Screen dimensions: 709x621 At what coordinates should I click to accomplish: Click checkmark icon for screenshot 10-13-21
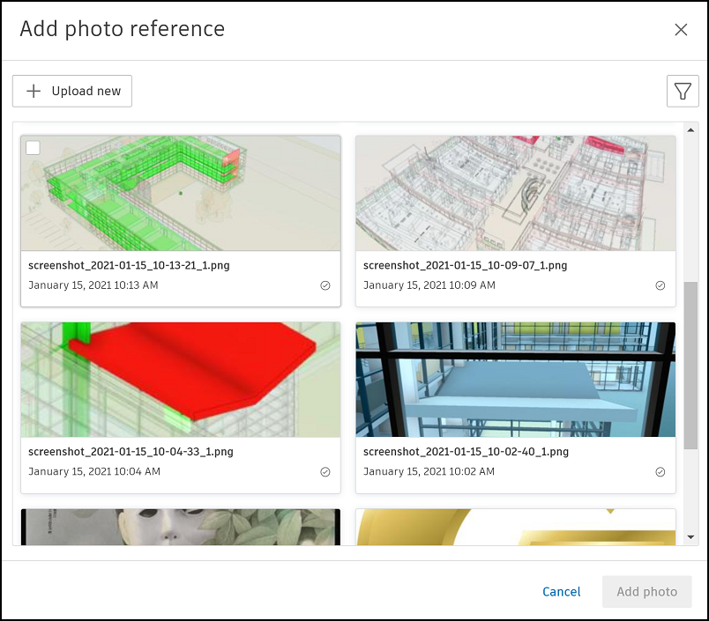point(325,285)
